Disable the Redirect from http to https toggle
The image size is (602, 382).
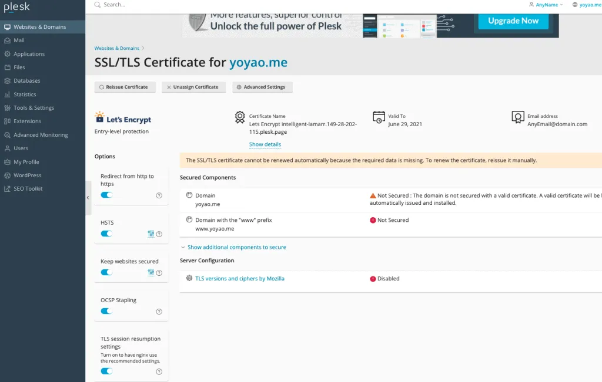pos(106,194)
